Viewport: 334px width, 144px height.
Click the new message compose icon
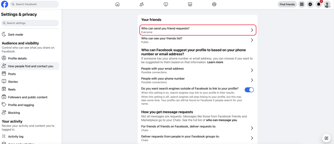click(326, 138)
